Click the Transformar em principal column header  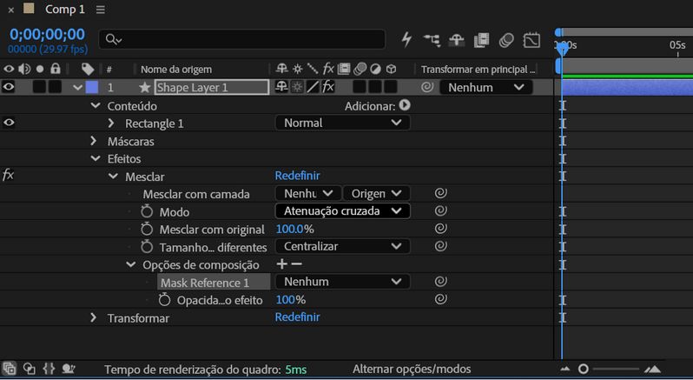pos(478,70)
